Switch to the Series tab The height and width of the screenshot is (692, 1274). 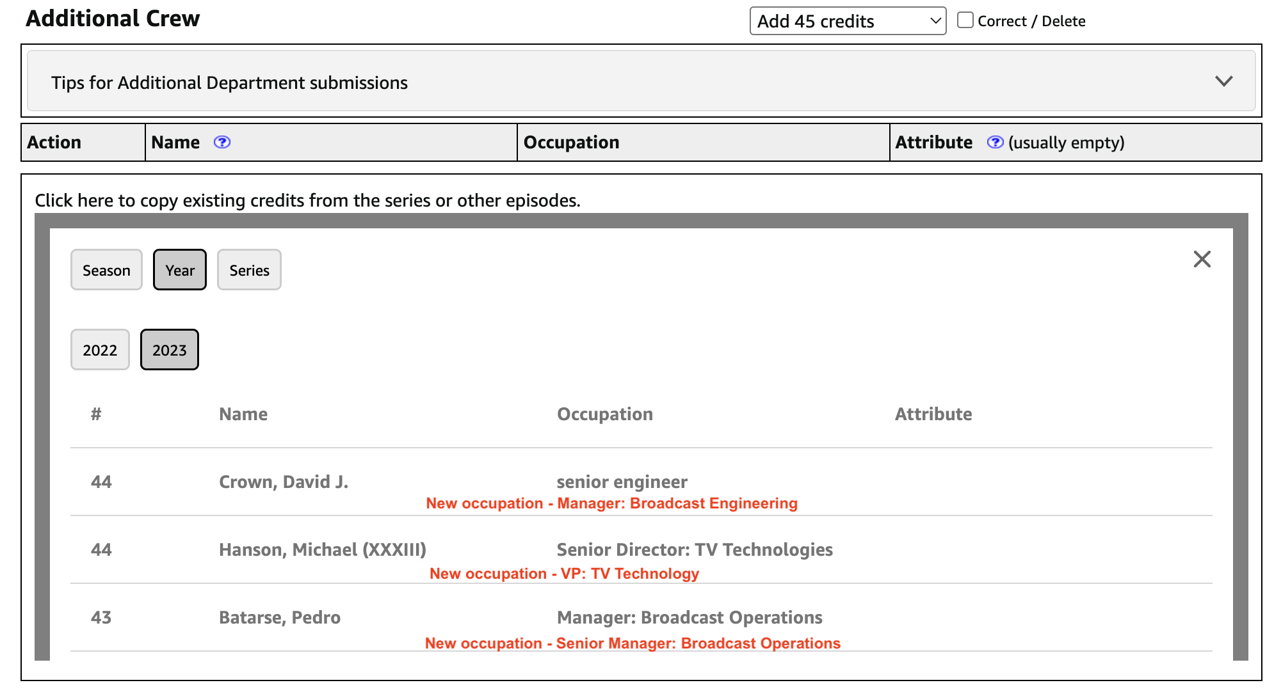coord(249,270)
